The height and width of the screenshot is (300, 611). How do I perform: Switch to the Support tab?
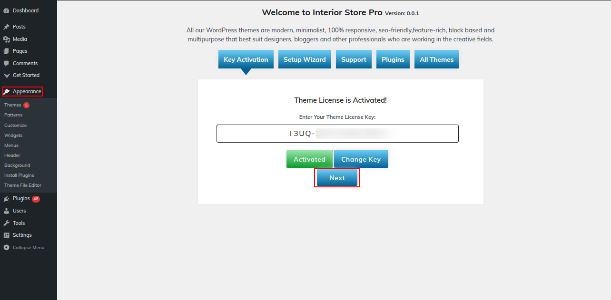pos(354,59)
